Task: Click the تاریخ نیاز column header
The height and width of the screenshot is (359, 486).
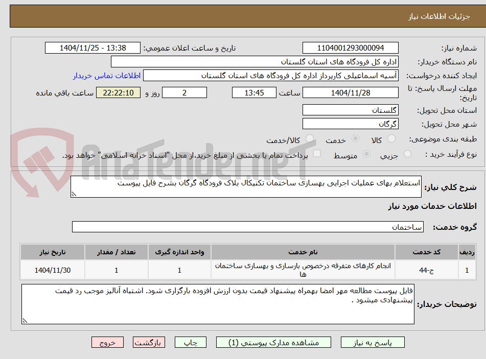Action: click(x=52, y=252)
